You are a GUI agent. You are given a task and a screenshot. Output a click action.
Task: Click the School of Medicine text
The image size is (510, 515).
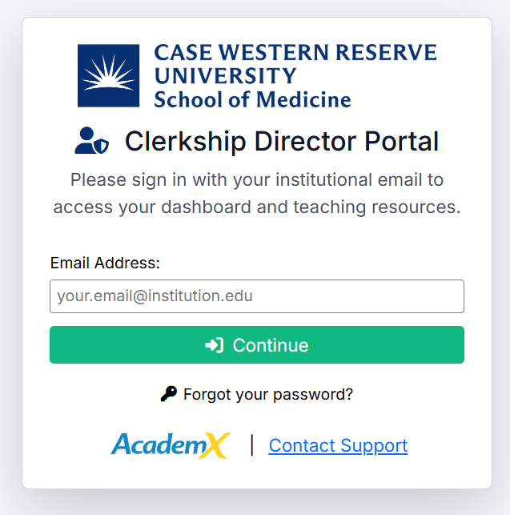coord(252,99)
